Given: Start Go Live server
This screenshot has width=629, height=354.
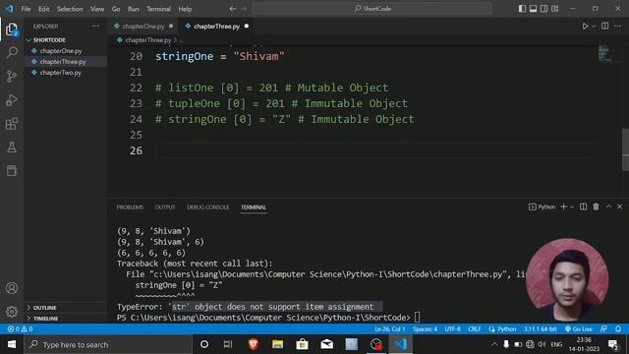Looking at the screenshot, I should (579, 329).
